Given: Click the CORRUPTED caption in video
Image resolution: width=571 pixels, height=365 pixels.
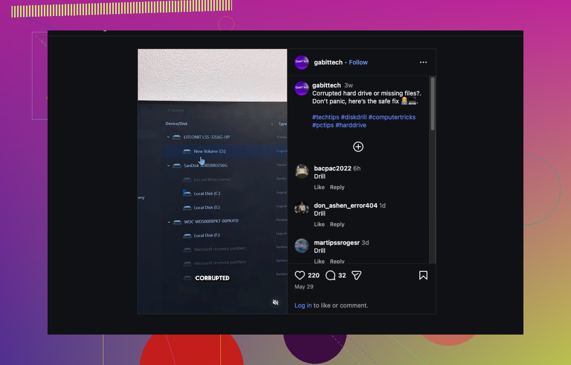Looking at the screenshot, I should click(212, 278).
